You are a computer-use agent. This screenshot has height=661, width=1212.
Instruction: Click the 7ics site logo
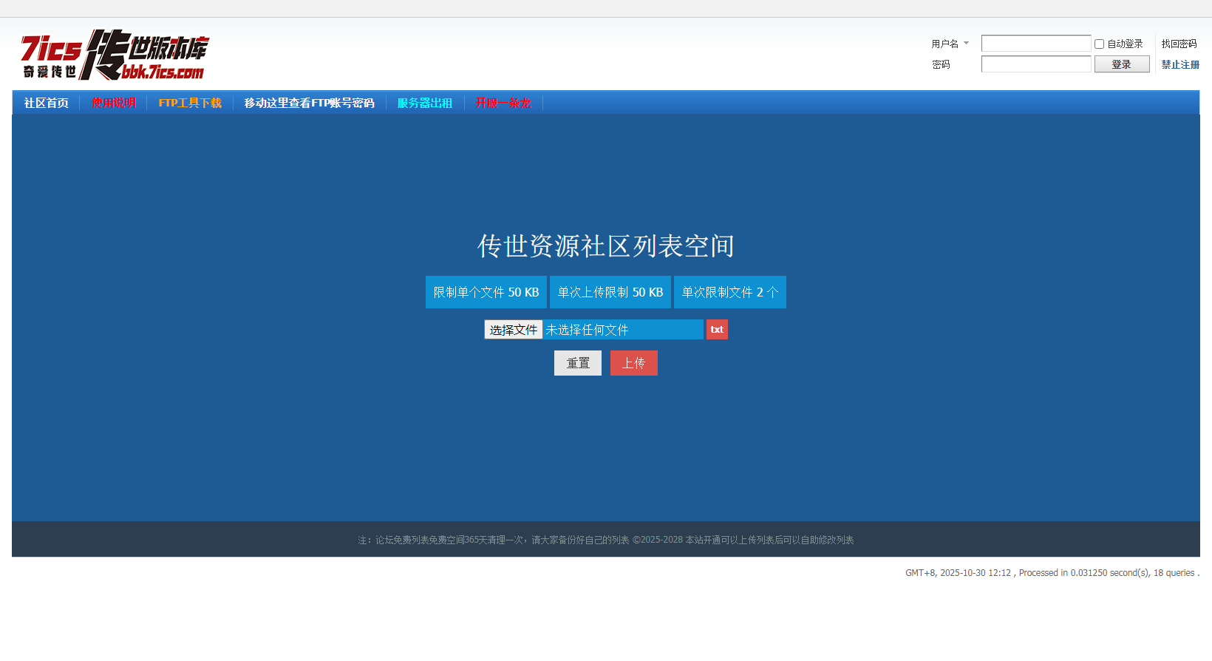[115, 55]
